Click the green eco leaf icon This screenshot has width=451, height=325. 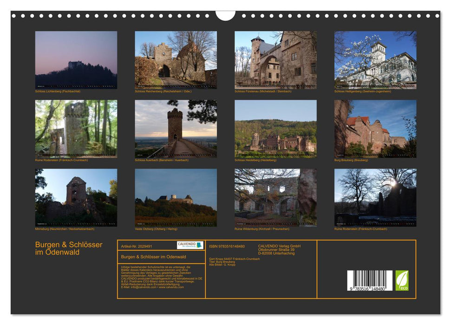(402, 280)
